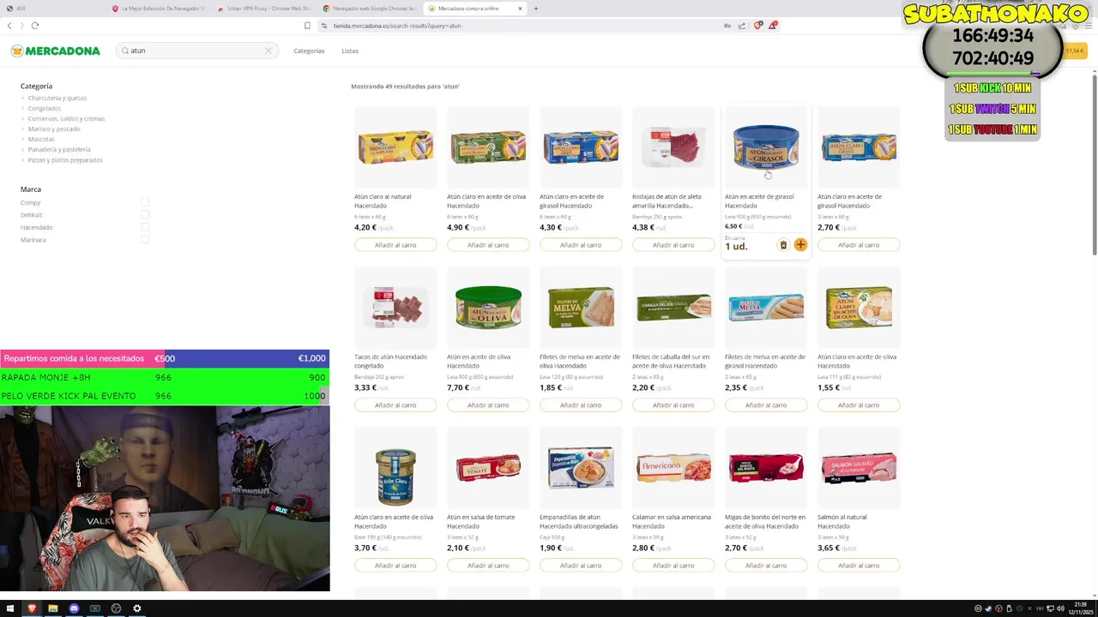Check the Hacendado brand filter
Viewport: 1098px width, 617px height.
point(145,227)
